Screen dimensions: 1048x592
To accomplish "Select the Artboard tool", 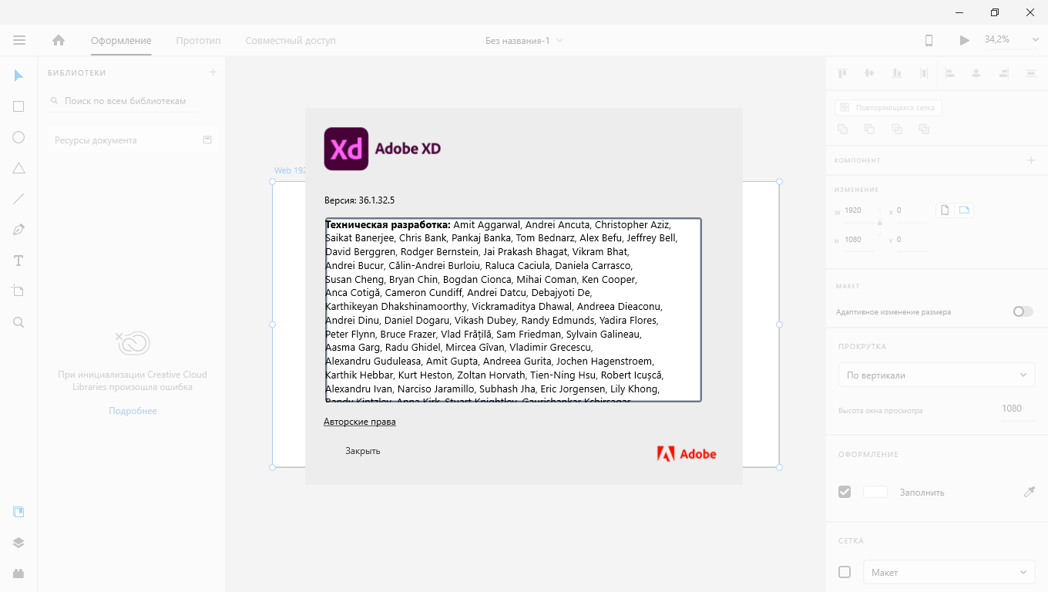I will tap(18, 291).
